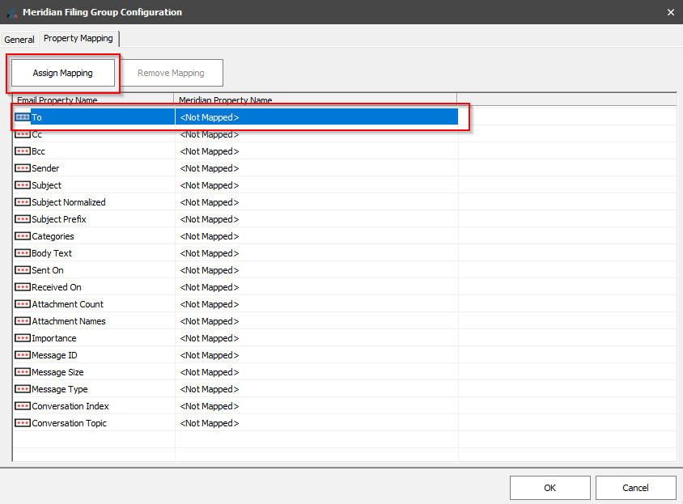The height and width of the screenshot is (504, 683).
Task: Click Not Mapped value in Message Type row
Action: click(210, 389)
